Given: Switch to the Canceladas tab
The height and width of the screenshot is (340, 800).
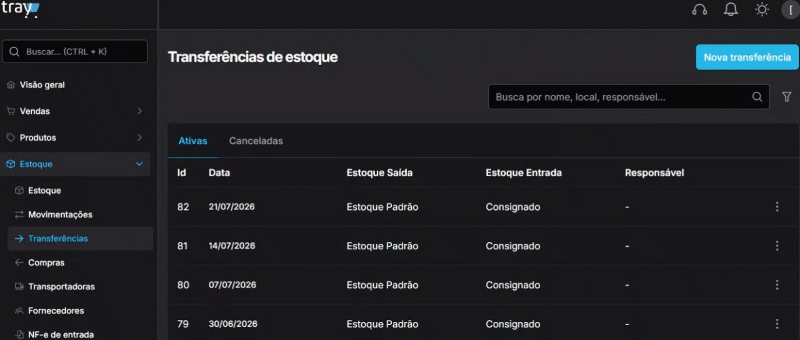Looking at the screenshot, I should (x=256, y=141).
